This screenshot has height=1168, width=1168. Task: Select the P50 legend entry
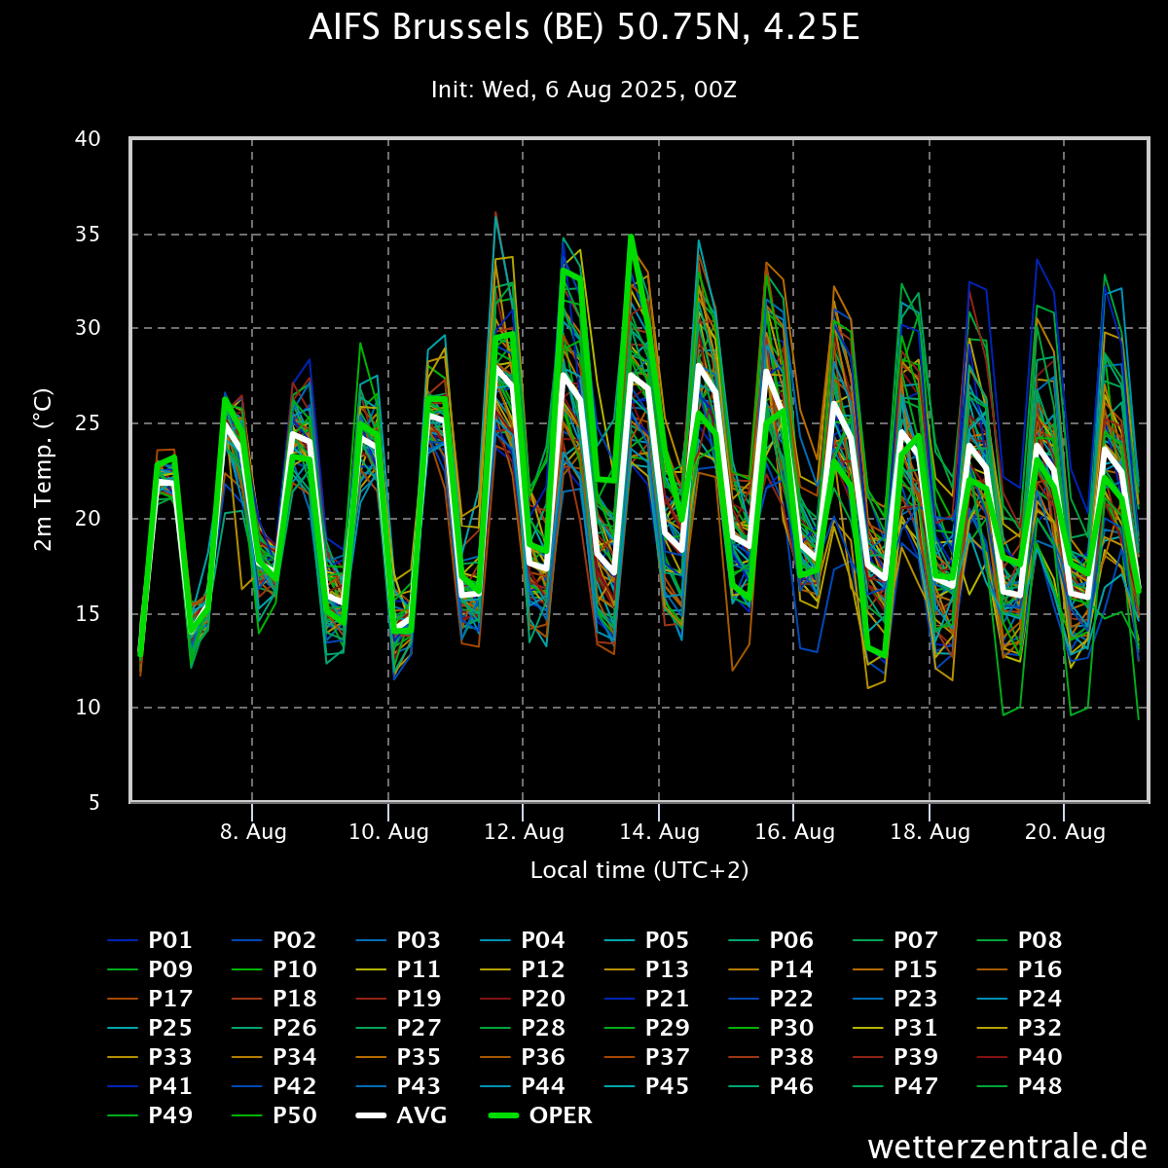point(274,1115)
